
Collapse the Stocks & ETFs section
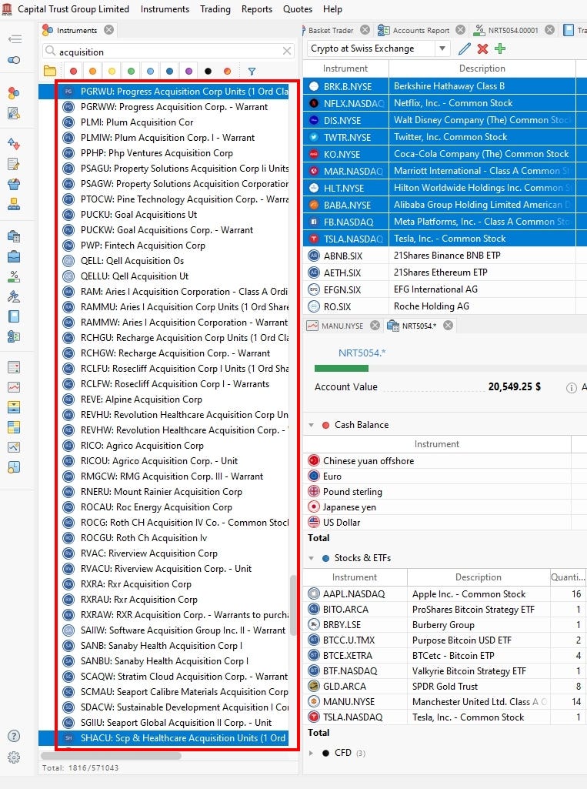point(312,558)
